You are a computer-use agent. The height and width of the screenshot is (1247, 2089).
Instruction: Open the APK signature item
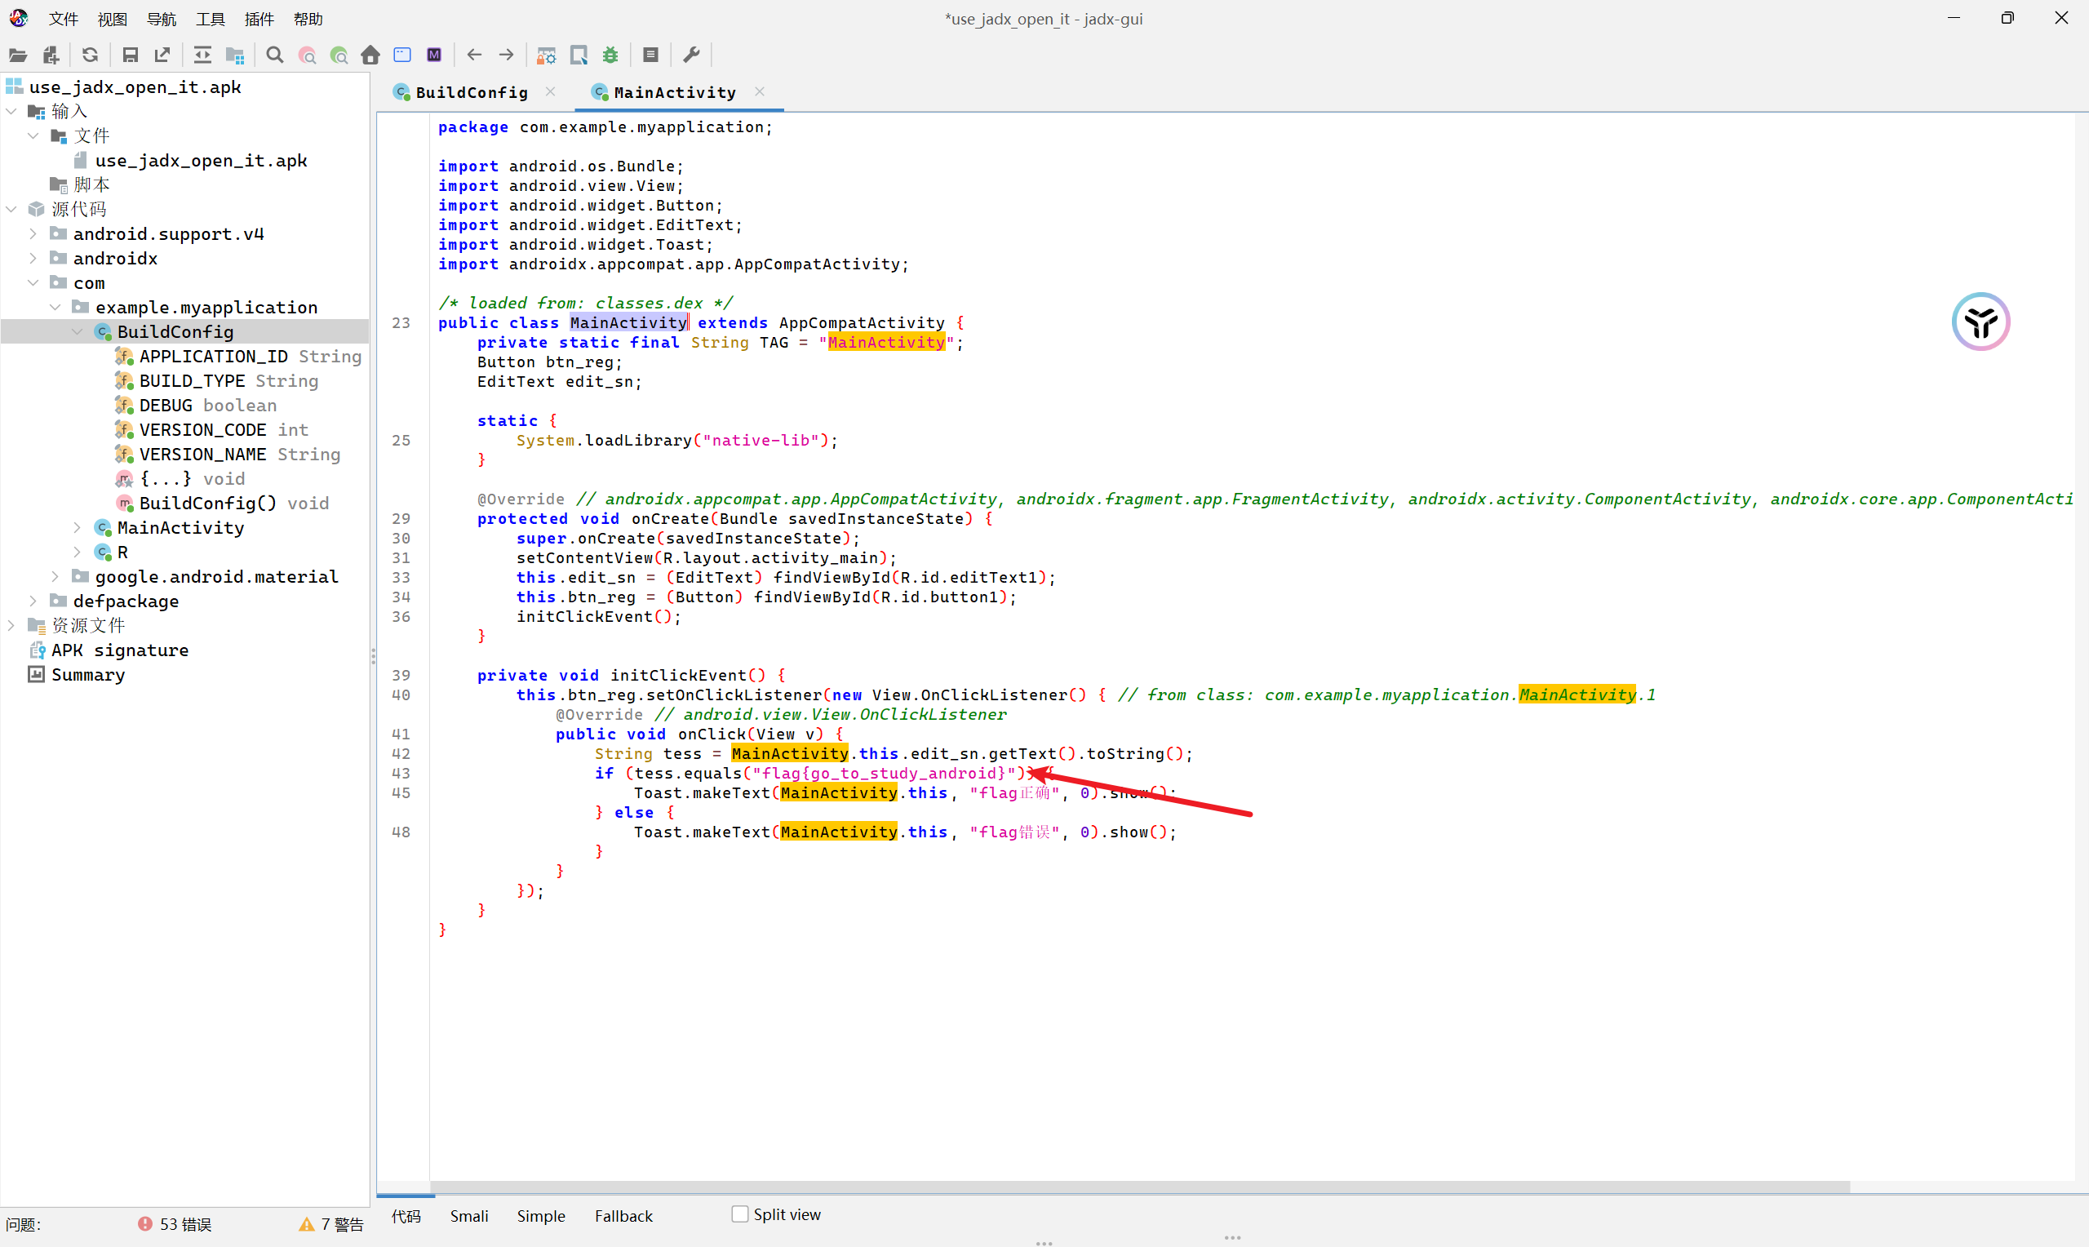tap(119, 650)
